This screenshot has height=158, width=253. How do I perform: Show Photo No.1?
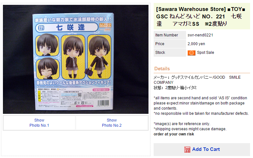pyautogui.click(x=39, y=123)
